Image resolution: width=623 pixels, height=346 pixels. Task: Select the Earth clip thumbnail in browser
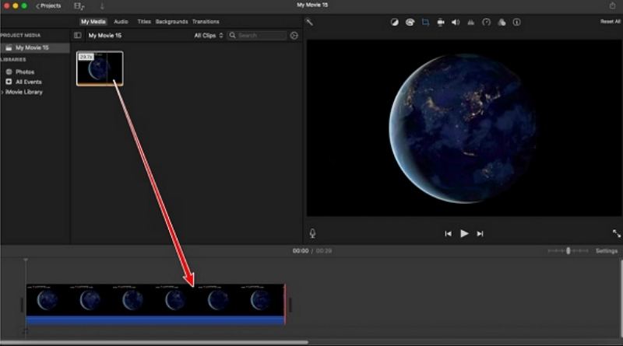pos(100,68)
